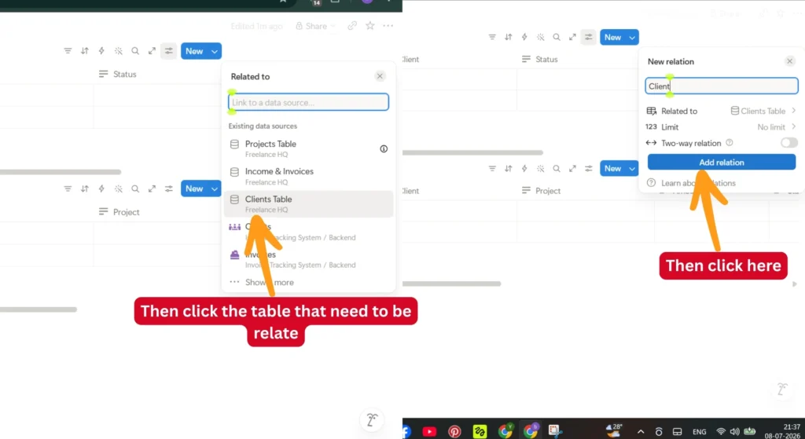
Task: Click filter icon above Project in Related to screenshot
Action: (68, 188)
